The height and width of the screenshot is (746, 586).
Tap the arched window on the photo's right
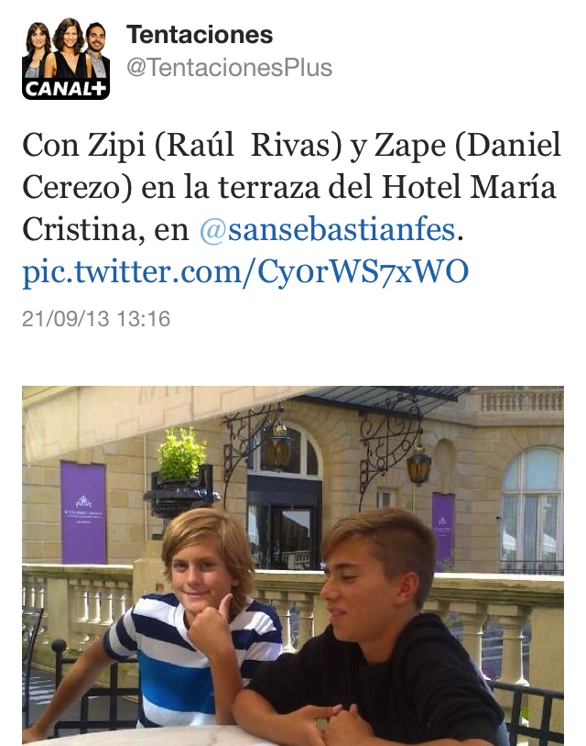point(532,509)
